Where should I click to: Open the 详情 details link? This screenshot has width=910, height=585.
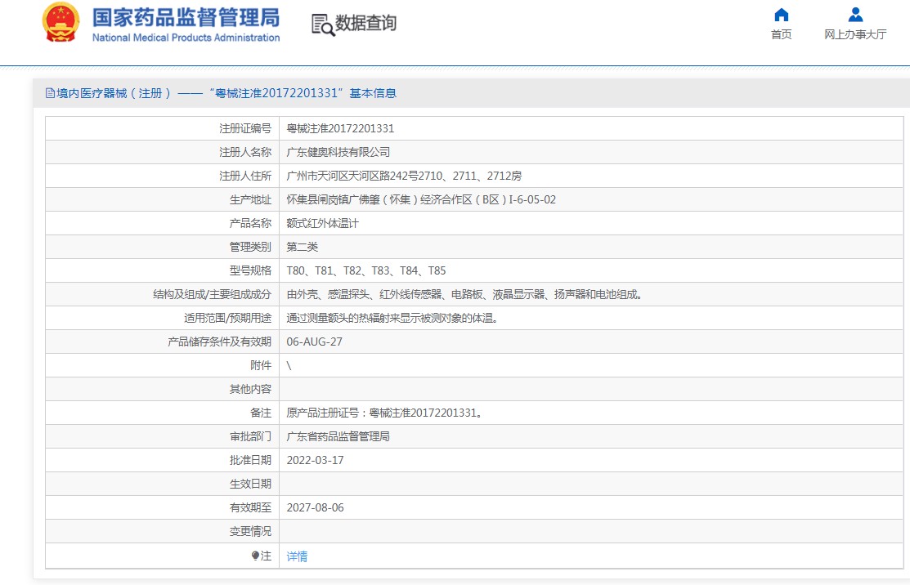(x=297, y=556)
